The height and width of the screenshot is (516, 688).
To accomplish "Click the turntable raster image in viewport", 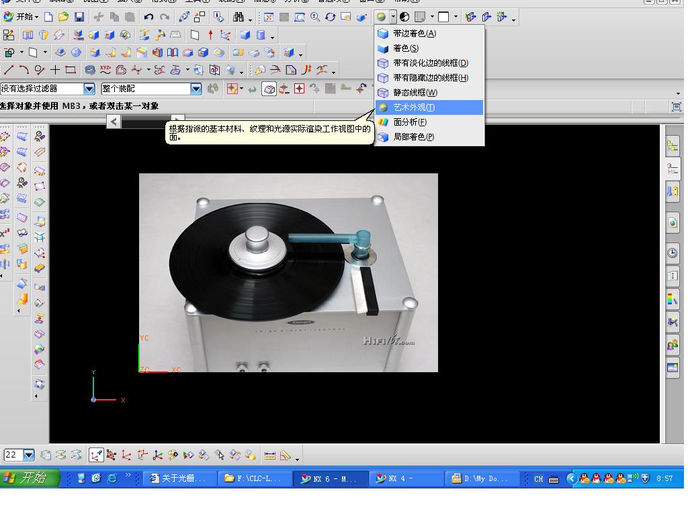I will (x=288, y=273).
